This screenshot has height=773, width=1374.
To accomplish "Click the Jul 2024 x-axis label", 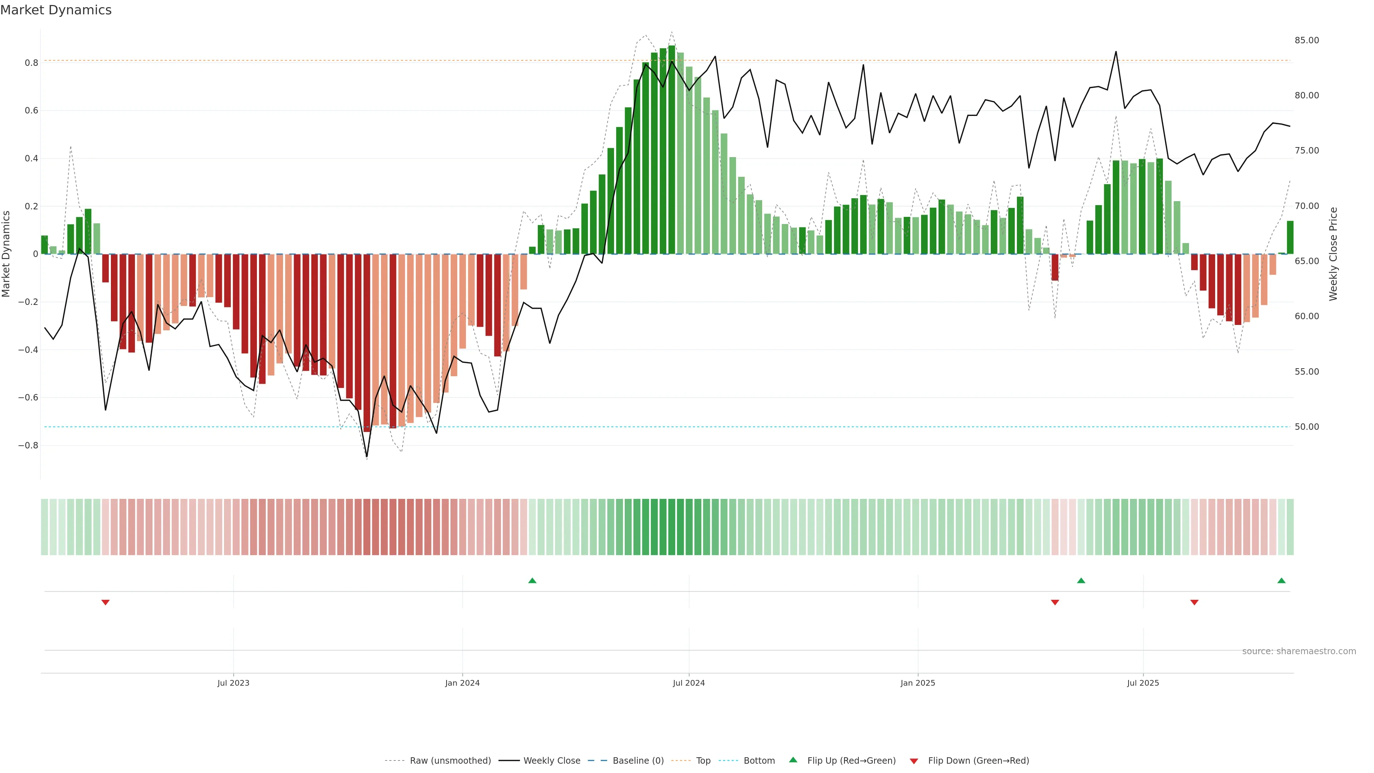I will (688, 683).
